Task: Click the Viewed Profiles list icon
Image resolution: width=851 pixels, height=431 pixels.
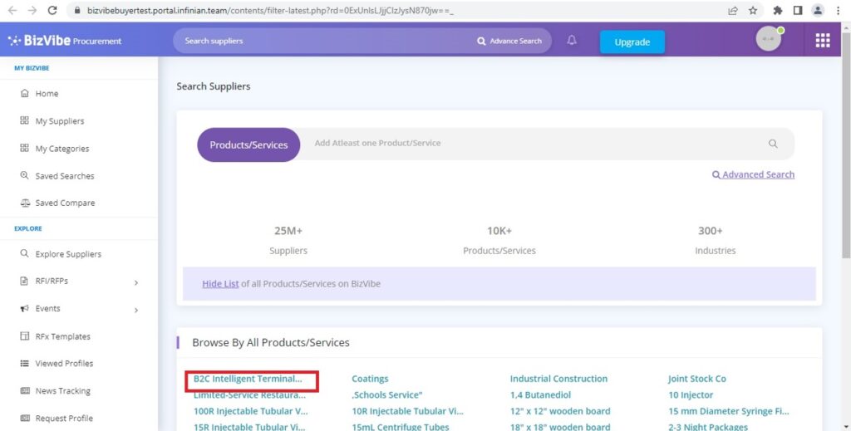Action: click(x=24, y=363)
